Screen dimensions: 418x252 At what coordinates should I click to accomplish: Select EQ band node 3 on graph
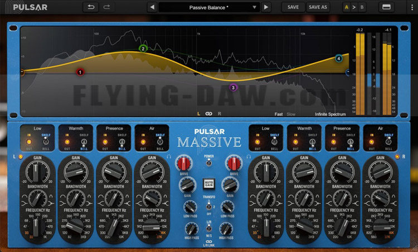tap(233, 87)
